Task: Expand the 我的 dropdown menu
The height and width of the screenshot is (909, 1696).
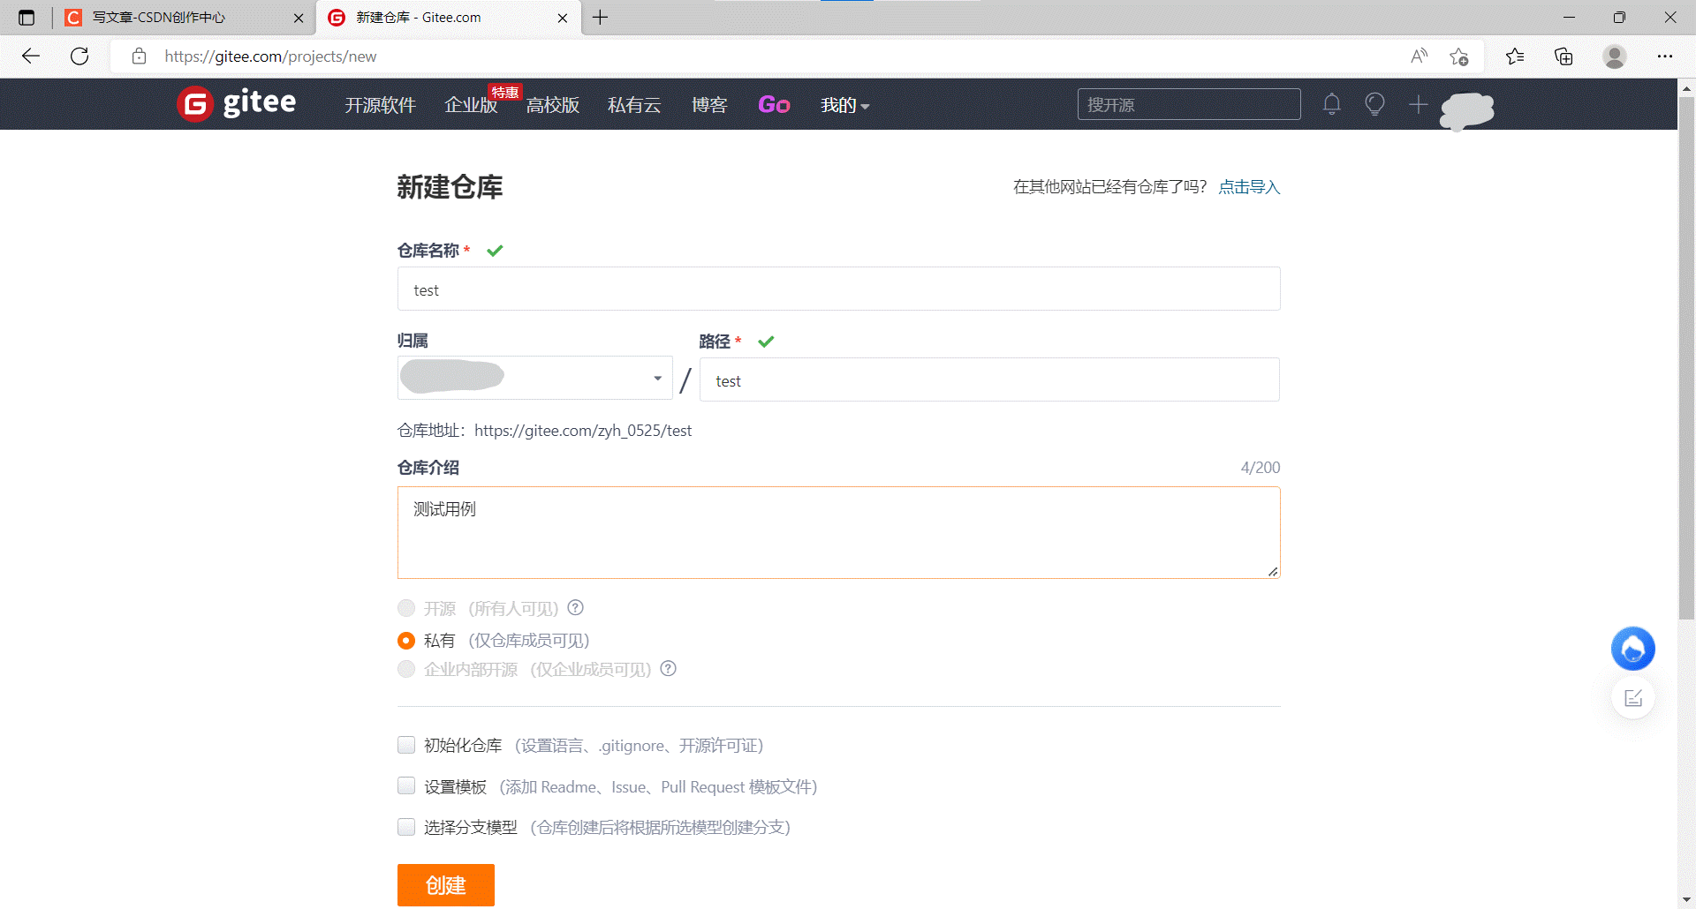Action: (x=845, y=105)
